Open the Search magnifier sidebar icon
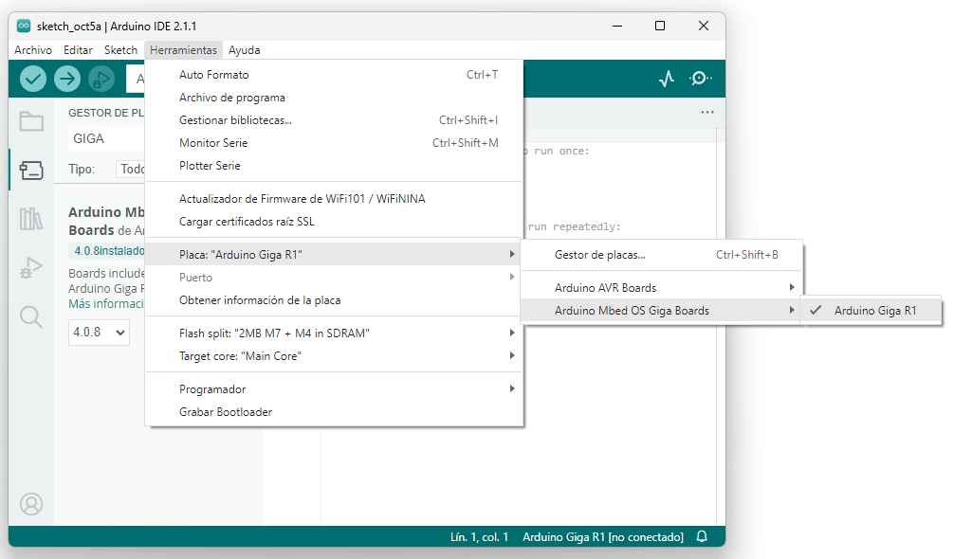Image resolution: width=954 pixels, height=559 pixels. point(31,316)
